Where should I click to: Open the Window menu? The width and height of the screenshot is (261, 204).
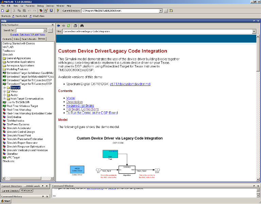60,6
